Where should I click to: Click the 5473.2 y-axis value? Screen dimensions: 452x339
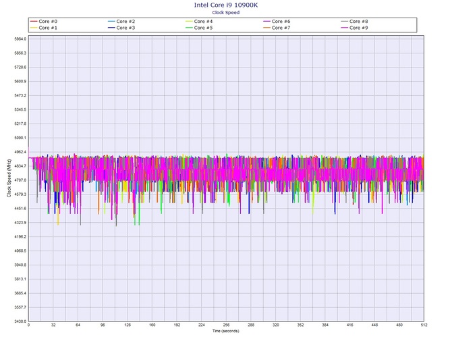pyautogui.click(x=20, y=95)
